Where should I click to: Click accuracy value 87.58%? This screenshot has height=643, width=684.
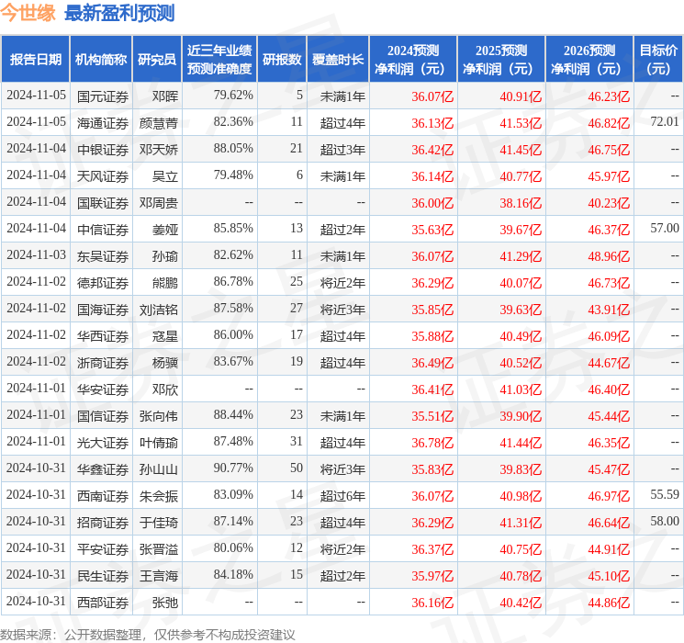point(233,309)
